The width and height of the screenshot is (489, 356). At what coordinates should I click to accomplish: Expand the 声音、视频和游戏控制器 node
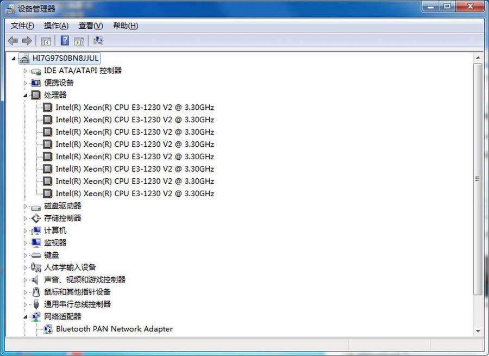coord(26,280)
